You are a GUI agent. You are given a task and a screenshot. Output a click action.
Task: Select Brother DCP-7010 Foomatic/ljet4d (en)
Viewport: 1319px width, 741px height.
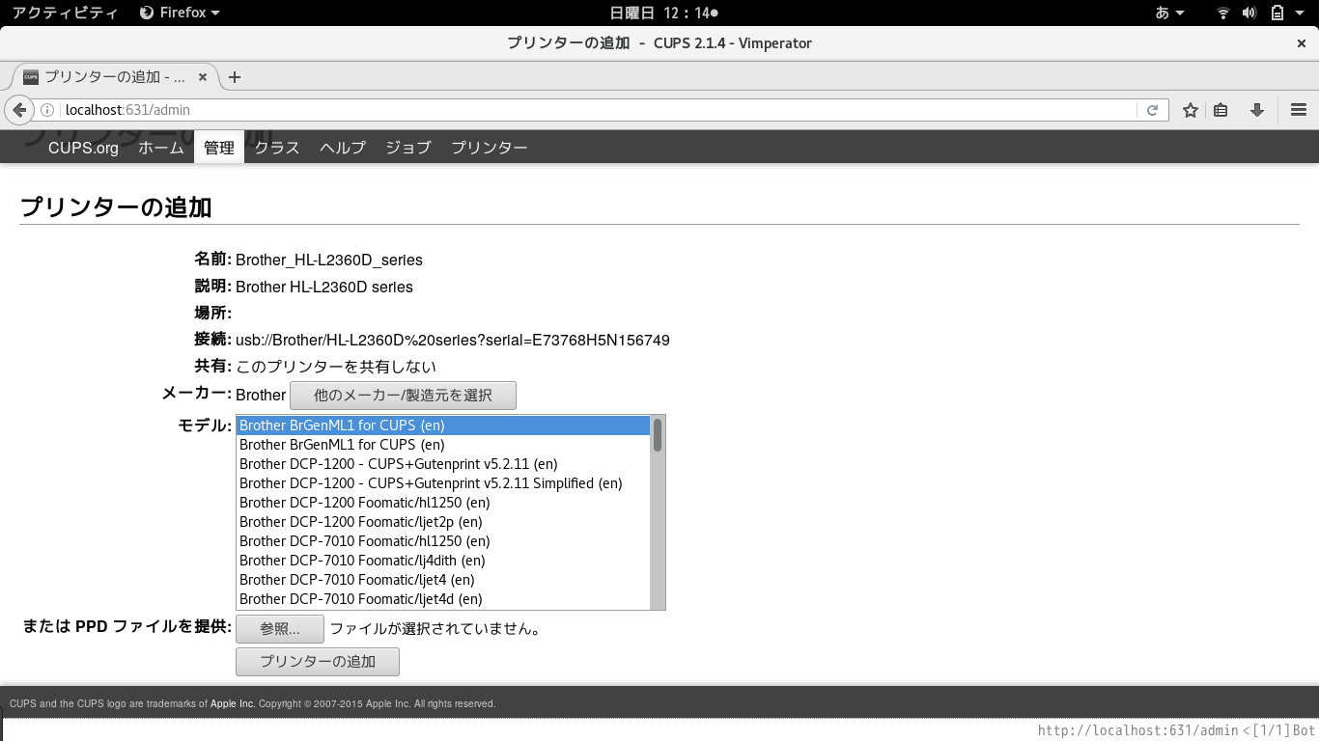[x=443, y=599]
